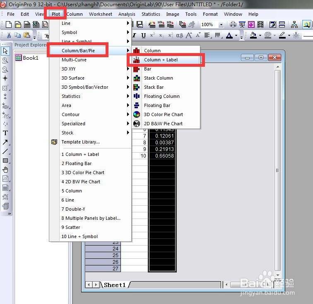Select Column/Bar/Pie menu entry
Screen dimensions: 313x304
(x=90, y=51)
